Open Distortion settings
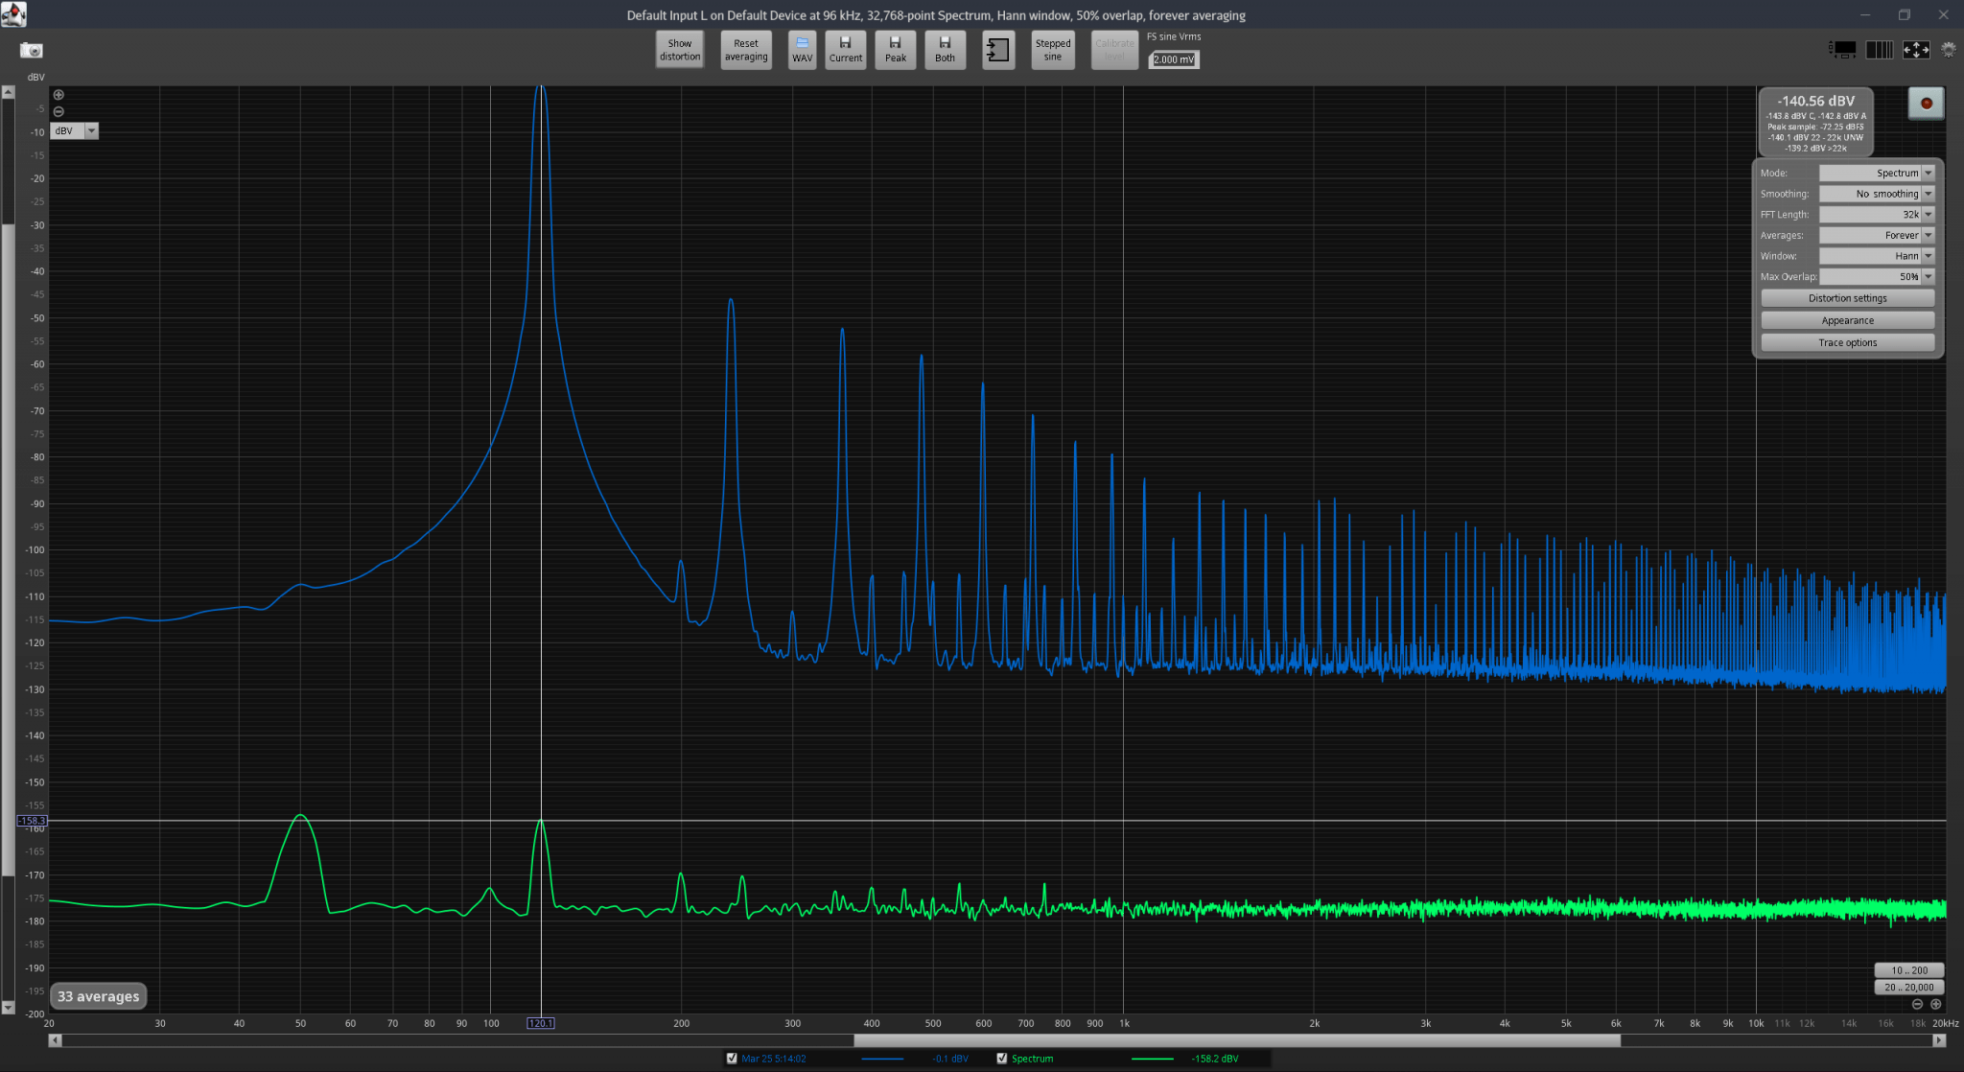The image size is (1964, 1072). click(1847, 298)
